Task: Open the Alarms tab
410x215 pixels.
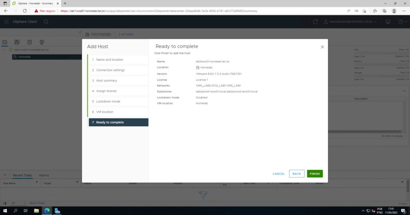Action: pyautogui.click(x=44, y=175)
